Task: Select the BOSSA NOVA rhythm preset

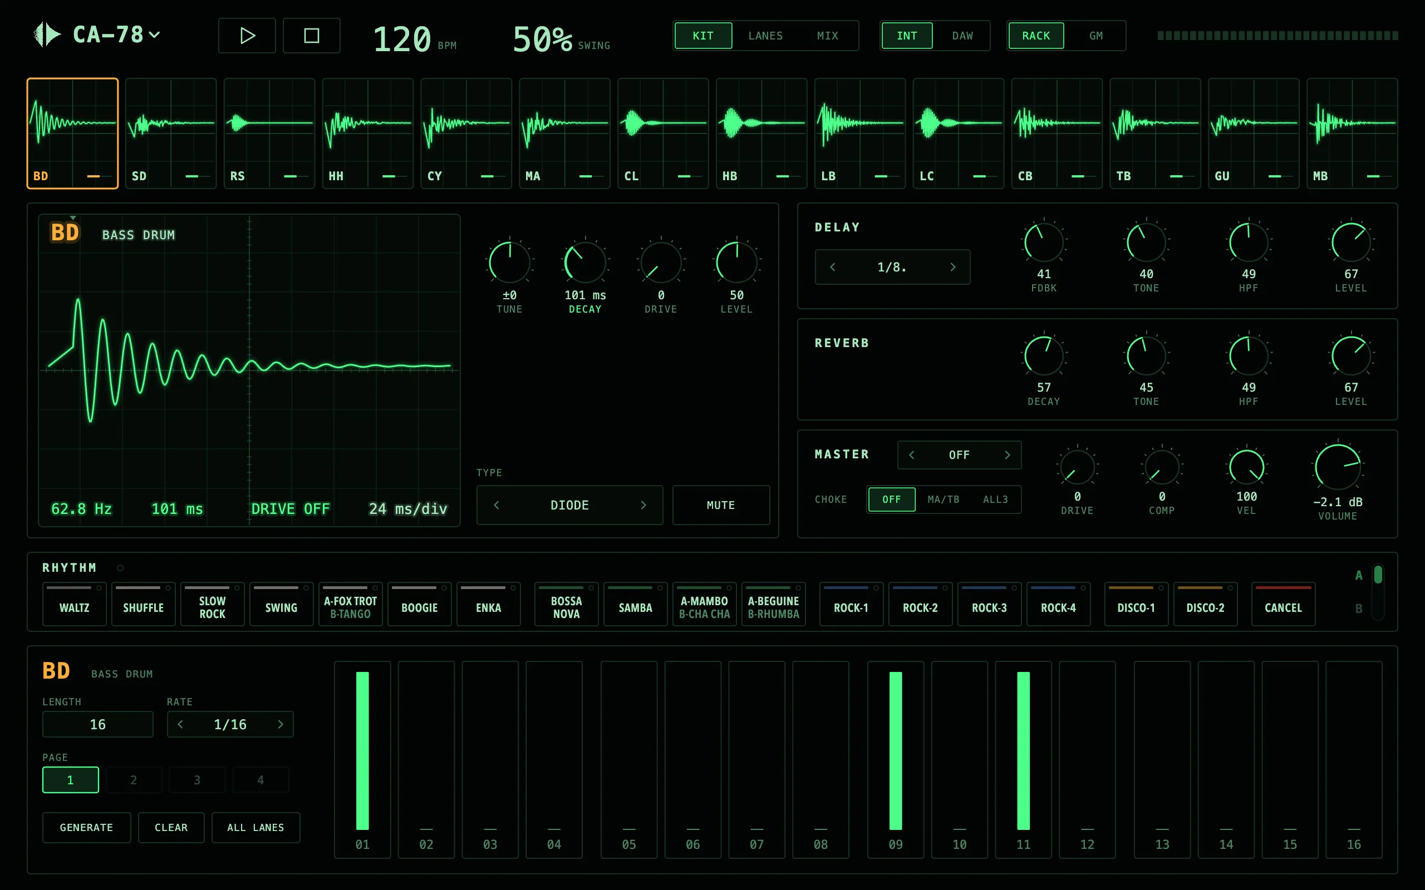Action: click(x=567, y=605)
